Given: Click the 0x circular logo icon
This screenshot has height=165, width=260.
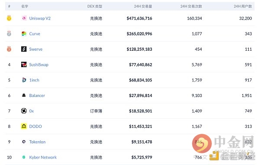Looking at the screenshot, I should point(24,111).
